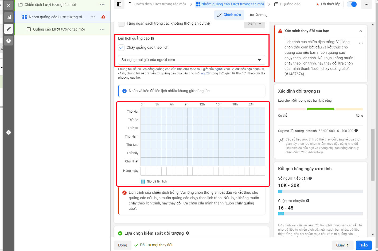378x251 pixels.
Task: Click the blue info icon in drag hint
Action: [124, 91]
